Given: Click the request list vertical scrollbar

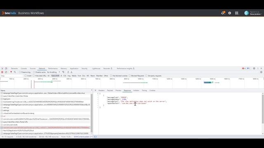Looking at the screenshot, I should [92, 113].
